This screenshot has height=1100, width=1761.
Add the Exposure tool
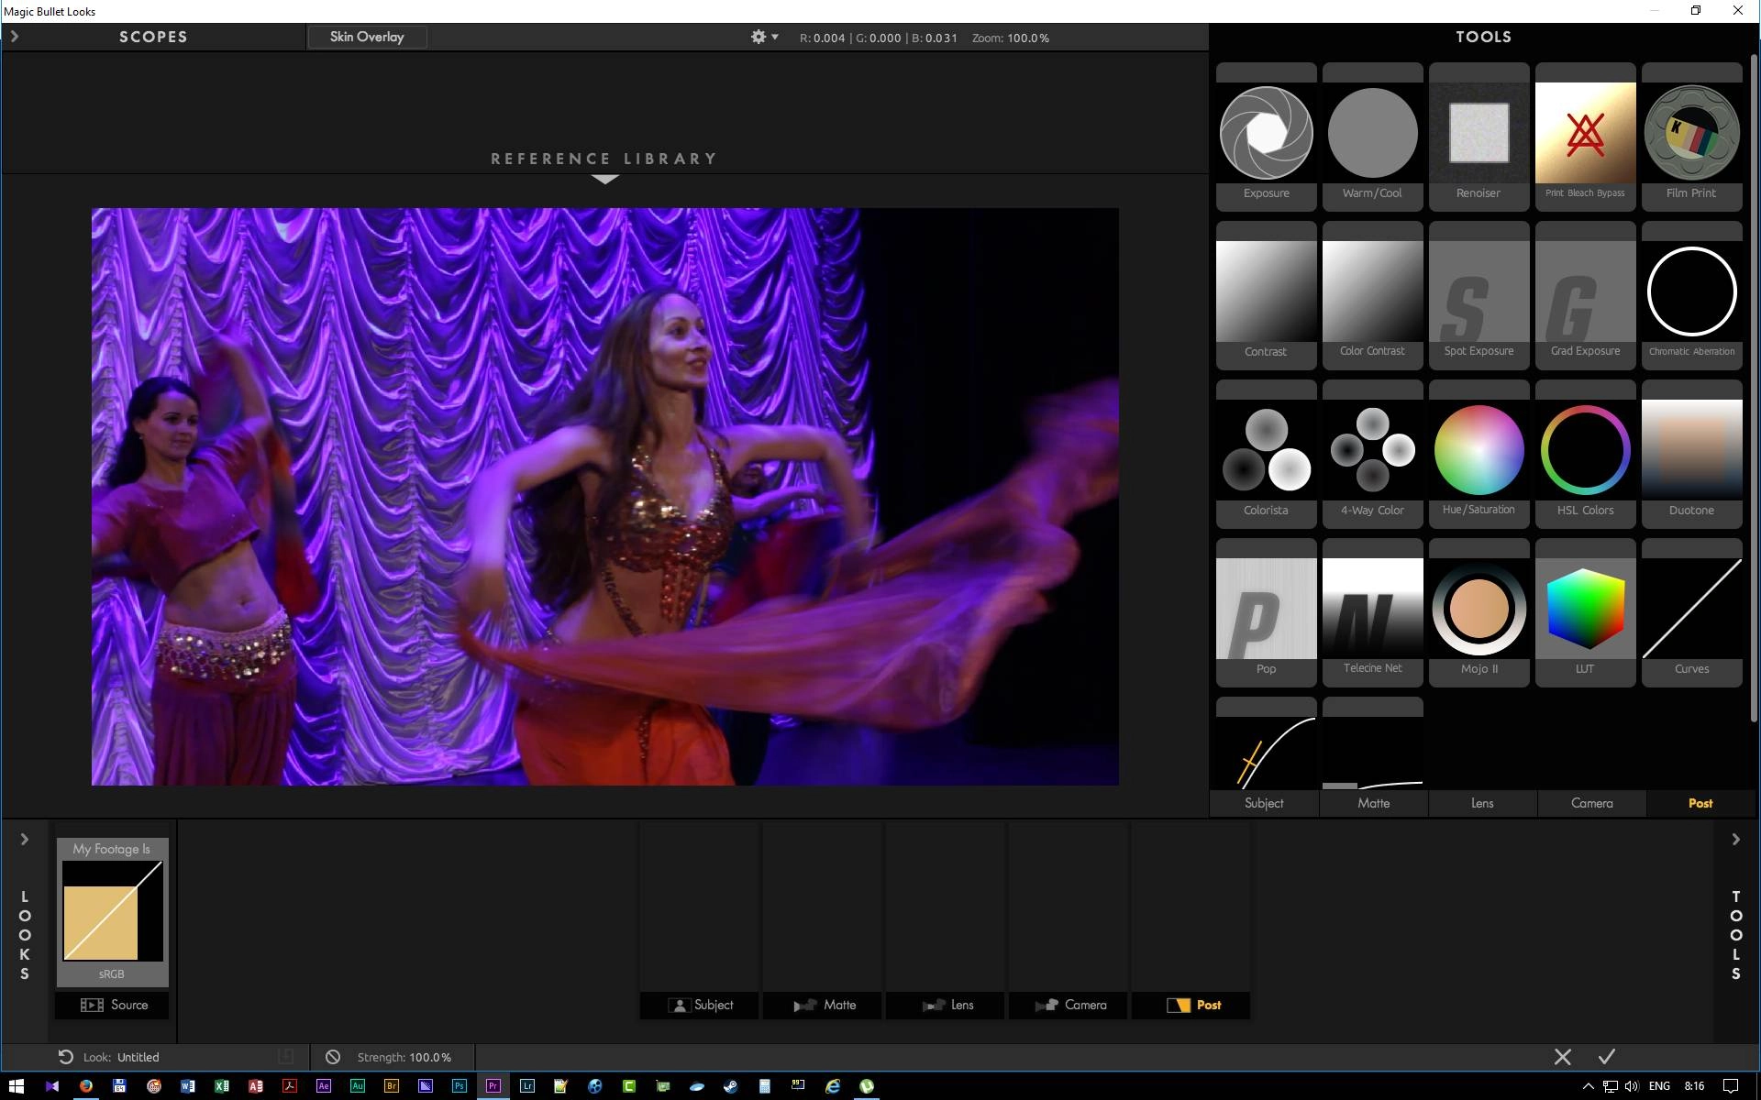(1266, 137)
